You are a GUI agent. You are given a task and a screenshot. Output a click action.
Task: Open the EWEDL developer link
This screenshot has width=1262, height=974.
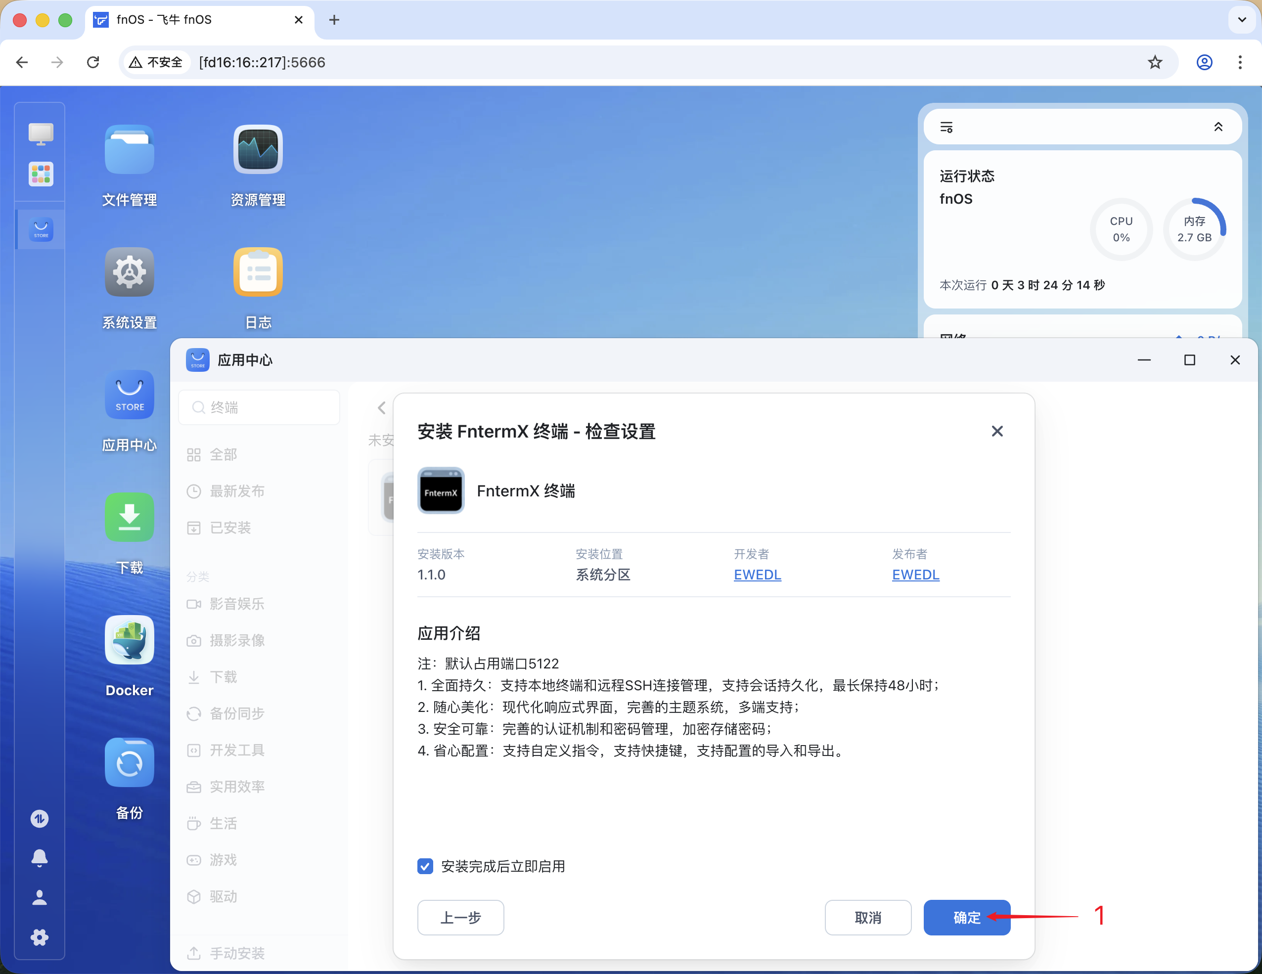click(x=757, y=574)
